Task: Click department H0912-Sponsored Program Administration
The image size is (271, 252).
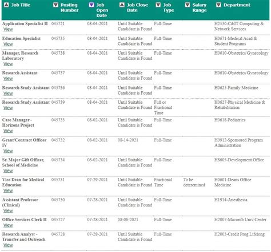Action: (x=238, y=143)
